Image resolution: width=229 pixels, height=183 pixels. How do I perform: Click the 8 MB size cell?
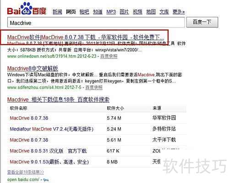[x=112, y=162]
